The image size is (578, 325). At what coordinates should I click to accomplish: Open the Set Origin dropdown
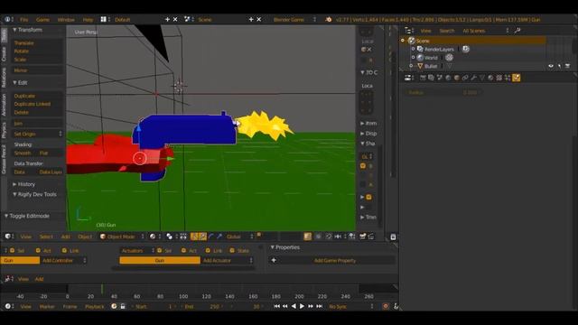point(36,135)
